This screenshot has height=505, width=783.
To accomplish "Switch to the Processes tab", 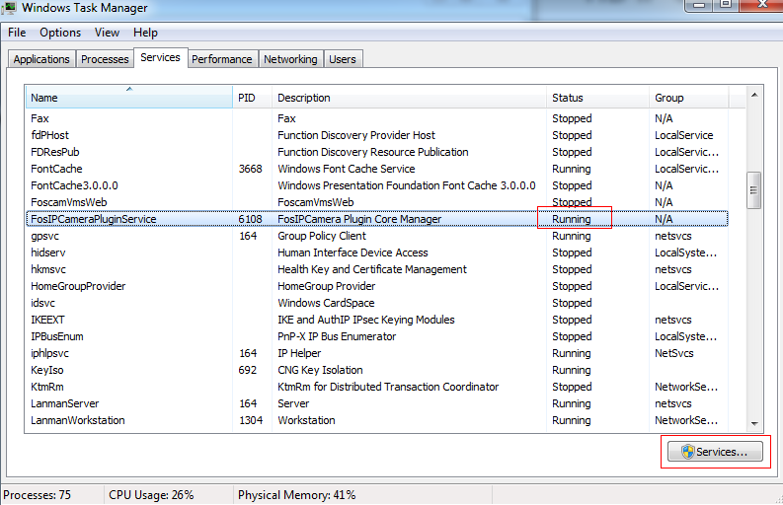I will 105,59.
